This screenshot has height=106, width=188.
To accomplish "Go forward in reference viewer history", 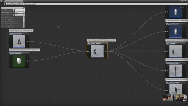I will pos(3,4).
